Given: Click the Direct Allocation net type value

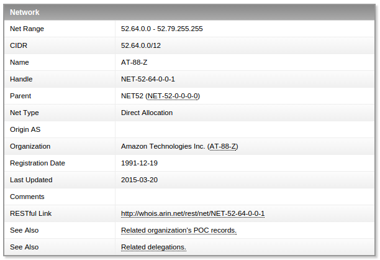Looking at the screenshot, I should [147, 113].
